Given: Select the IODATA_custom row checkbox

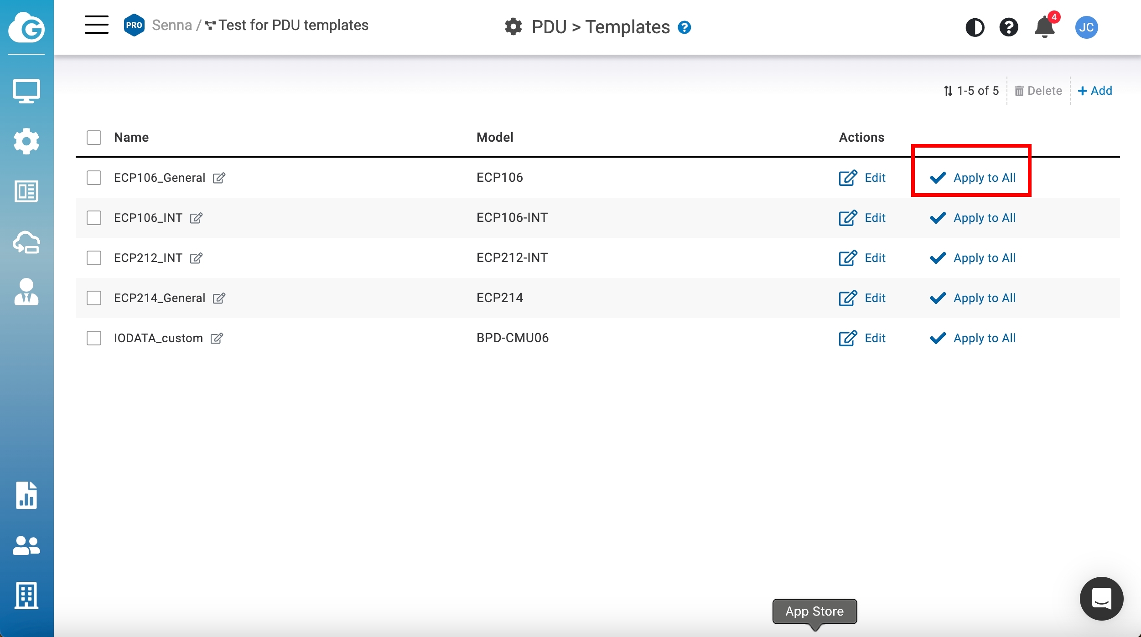Looking at the screenshot, I should click(x=94, y=338).
